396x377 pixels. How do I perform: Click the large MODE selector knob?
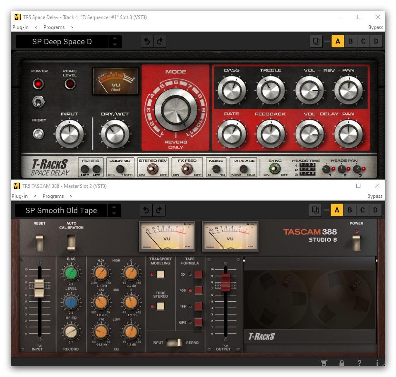176,110
